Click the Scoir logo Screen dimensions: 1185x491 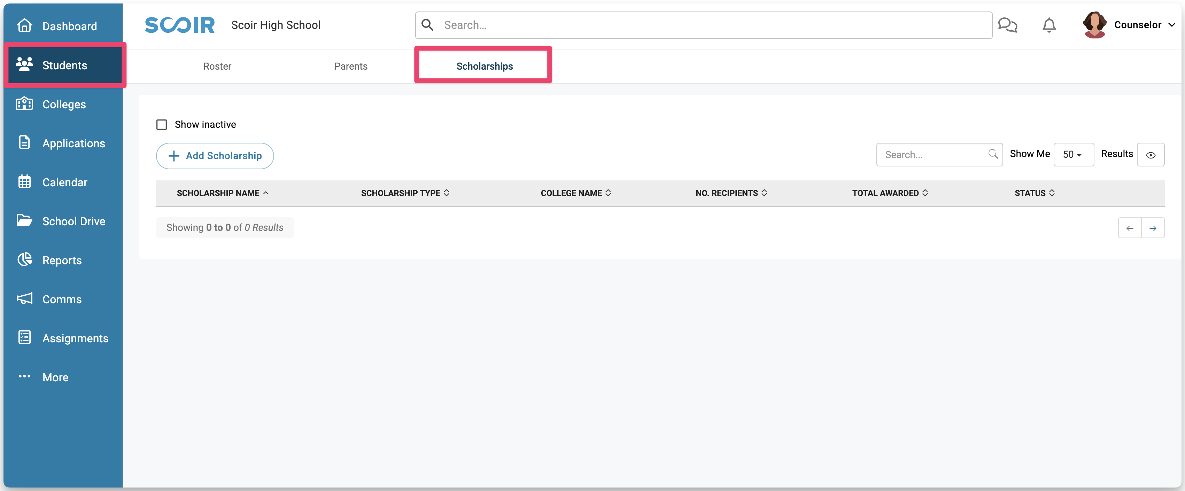tap(179, 25)
